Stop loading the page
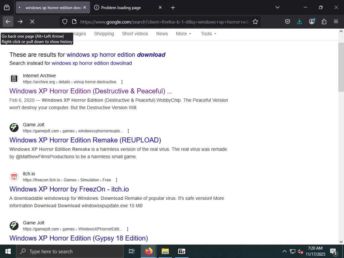 click(x=32, y=21)
